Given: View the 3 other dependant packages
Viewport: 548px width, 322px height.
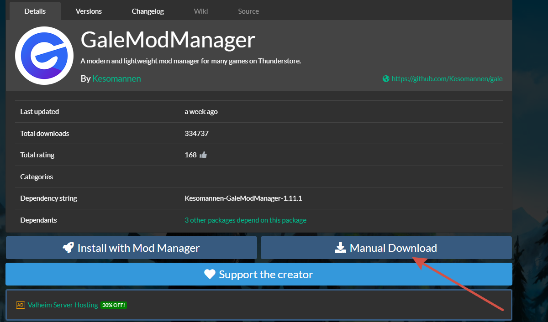Looking at the screenshot, I should 246,220.
